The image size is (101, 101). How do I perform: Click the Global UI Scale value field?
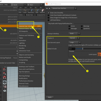pos(72,49)
